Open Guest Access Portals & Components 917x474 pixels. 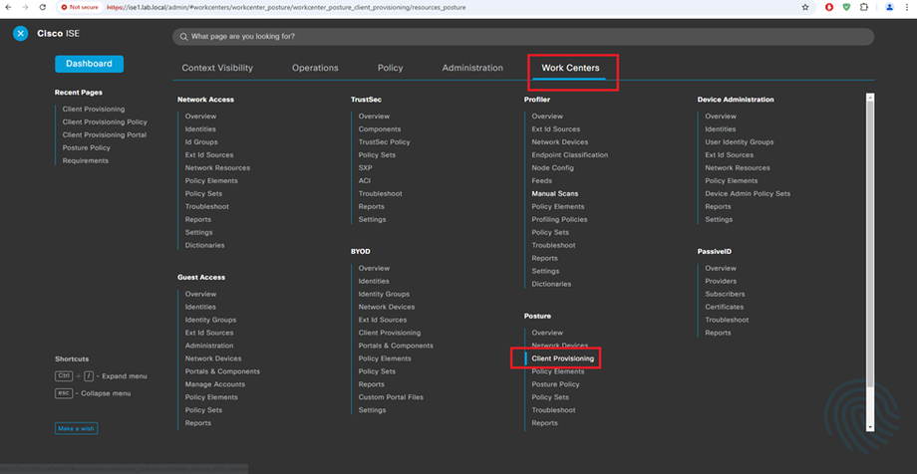[x=223, y=371]
